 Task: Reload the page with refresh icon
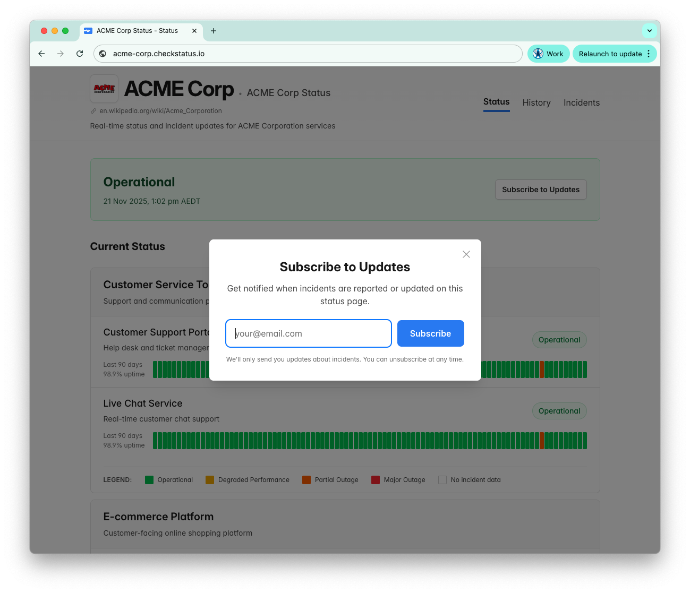[x=80, y=54]
